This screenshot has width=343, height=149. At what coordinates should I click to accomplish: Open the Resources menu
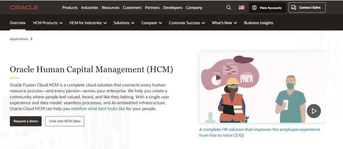111,8
